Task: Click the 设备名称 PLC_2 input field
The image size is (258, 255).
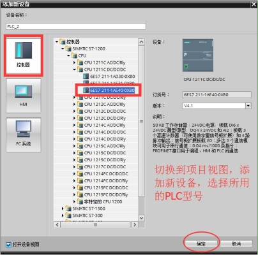Action: [76, 27]
